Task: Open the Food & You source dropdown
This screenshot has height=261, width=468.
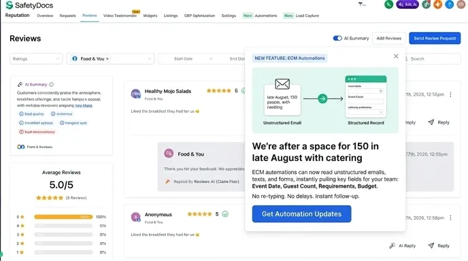Action: pos(110,58)
